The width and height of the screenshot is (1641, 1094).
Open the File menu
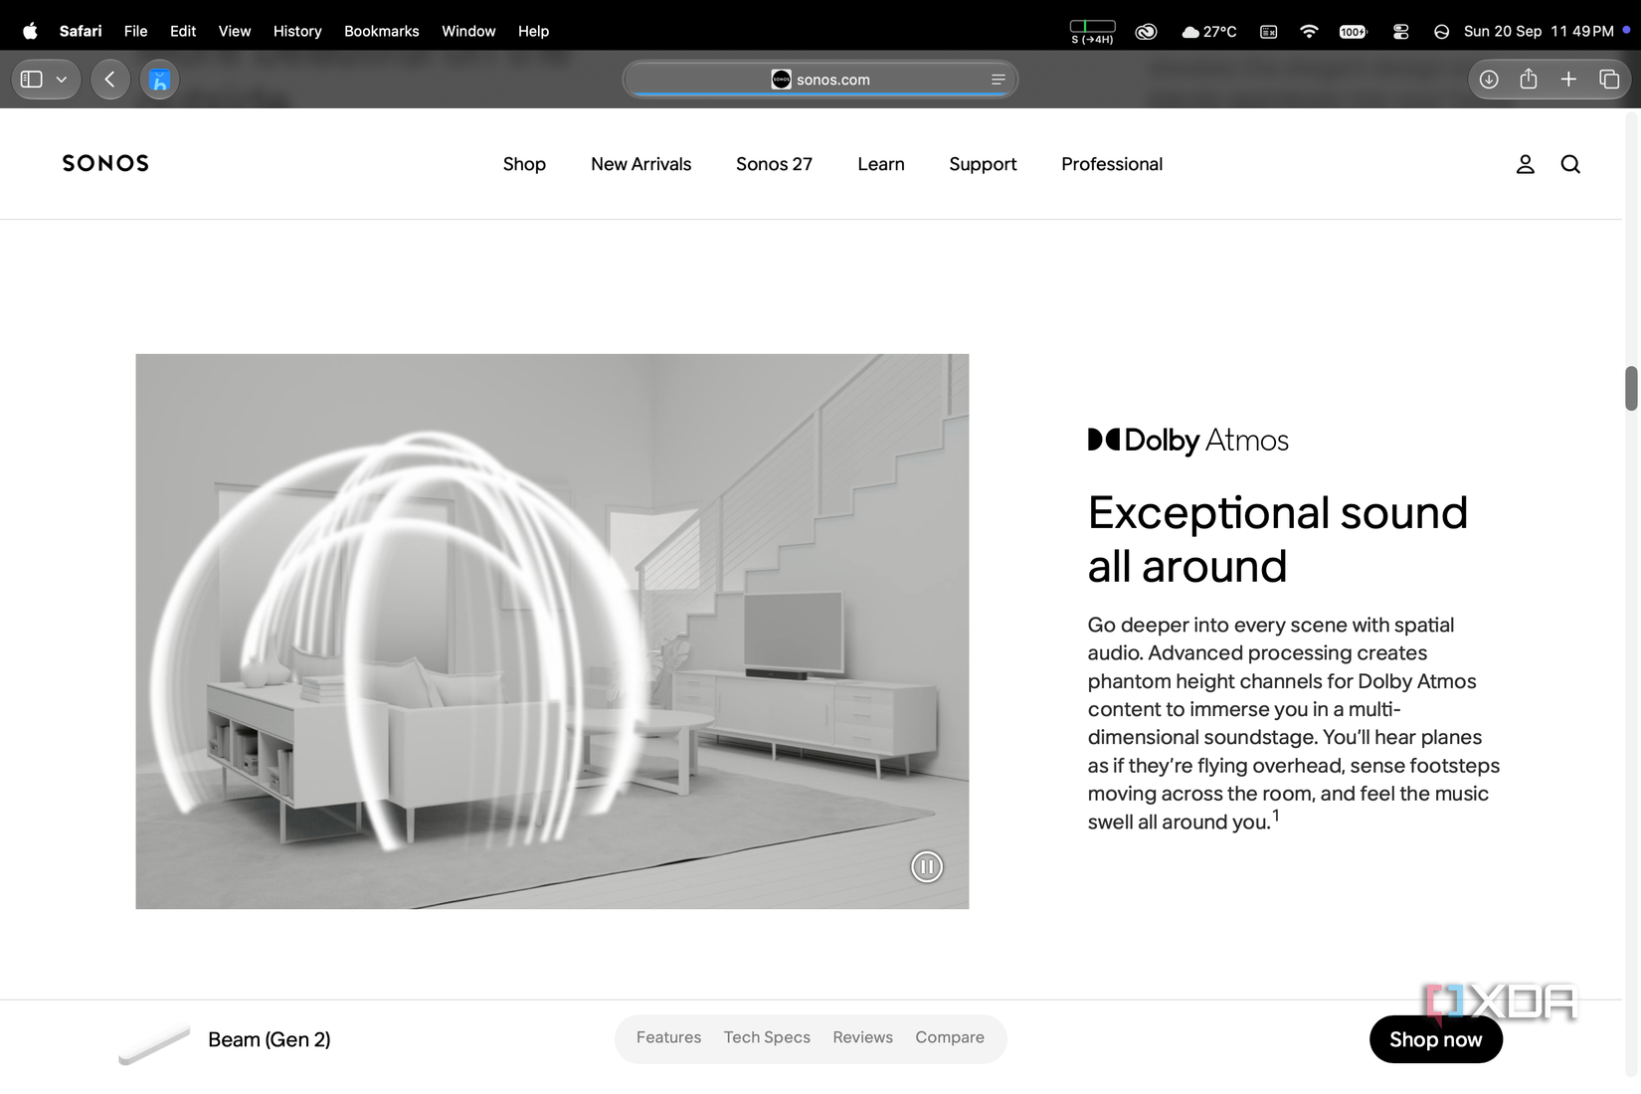click(135, 31)
